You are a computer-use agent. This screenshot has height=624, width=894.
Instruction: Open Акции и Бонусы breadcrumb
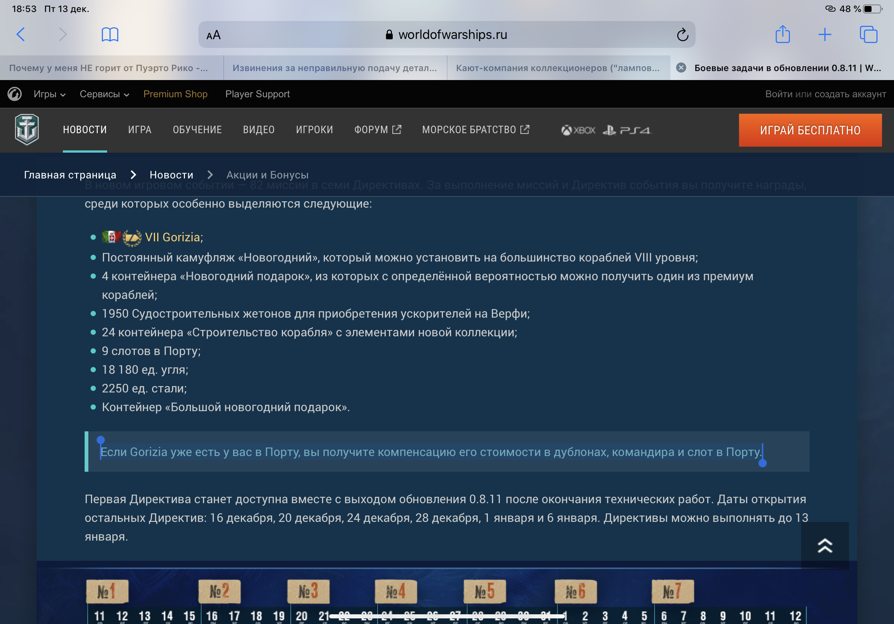268,175
